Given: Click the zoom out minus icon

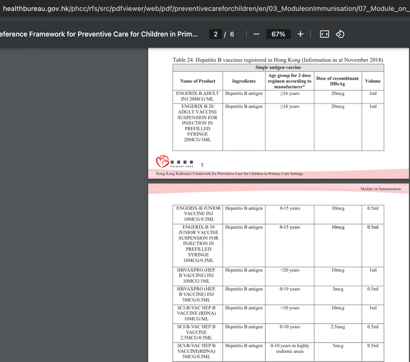Looking at the screenshot, I should point(256,34).
